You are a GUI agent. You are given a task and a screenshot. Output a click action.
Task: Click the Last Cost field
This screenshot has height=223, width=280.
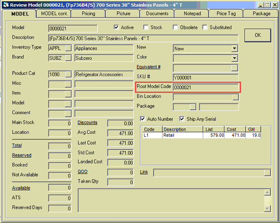coord(120,143)
